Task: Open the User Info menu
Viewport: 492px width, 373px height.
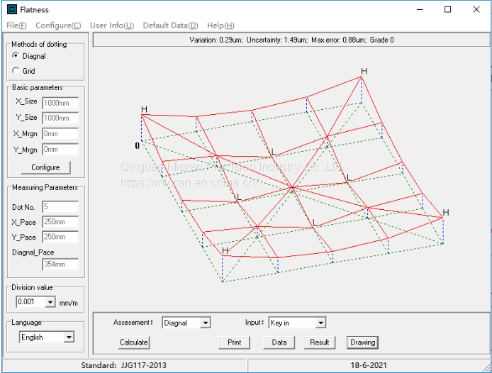Action: point(112,26)
